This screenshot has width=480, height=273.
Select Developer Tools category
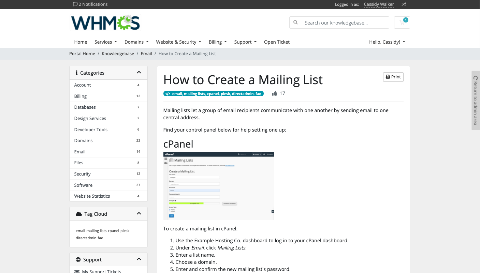coord(108,130)
